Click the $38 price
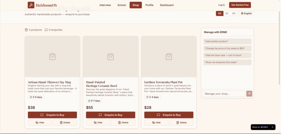This screenshot has height=134, width=281. click(31, 108)
